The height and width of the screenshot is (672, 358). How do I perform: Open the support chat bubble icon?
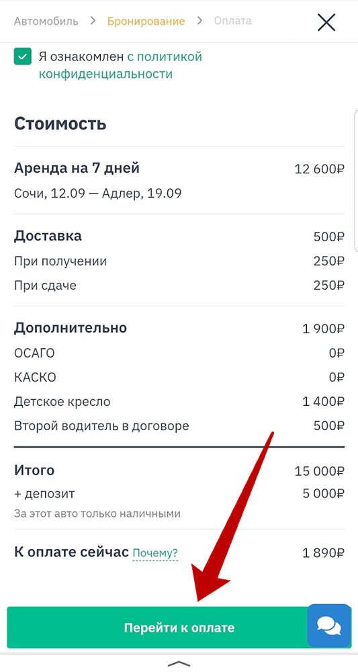[x=329, y=626]
